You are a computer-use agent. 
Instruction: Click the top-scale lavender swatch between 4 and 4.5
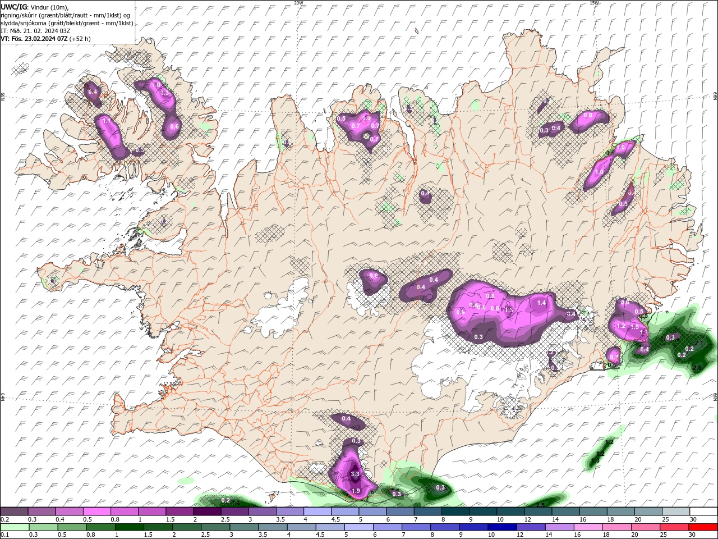pos(317,511)
